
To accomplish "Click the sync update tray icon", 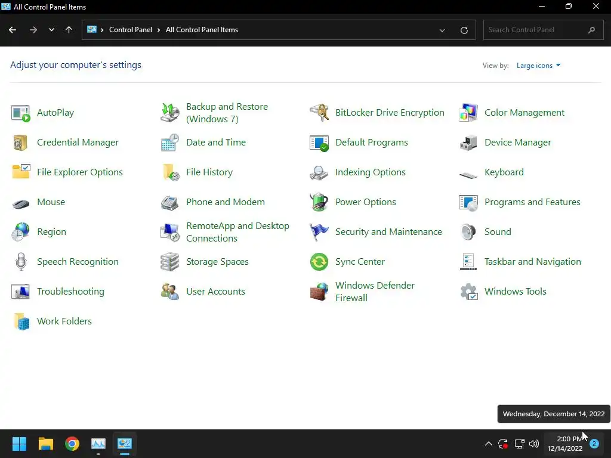I will tap(503, 444).
